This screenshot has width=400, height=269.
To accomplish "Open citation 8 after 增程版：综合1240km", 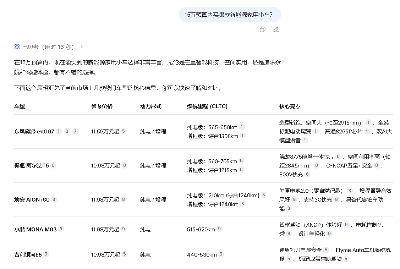I will 243,204.
